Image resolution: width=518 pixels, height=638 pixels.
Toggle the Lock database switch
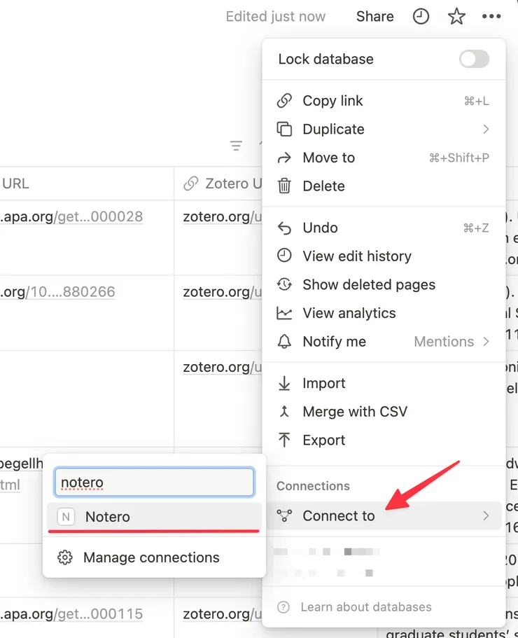click(474, 60)
